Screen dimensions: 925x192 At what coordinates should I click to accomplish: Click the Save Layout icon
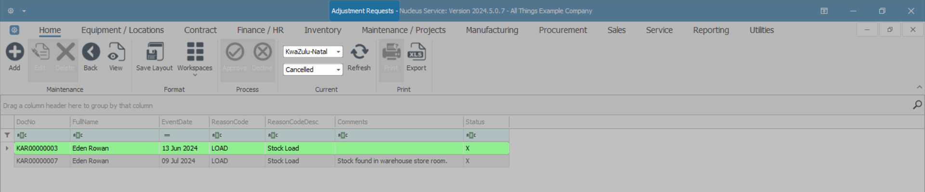coord(154,52)
